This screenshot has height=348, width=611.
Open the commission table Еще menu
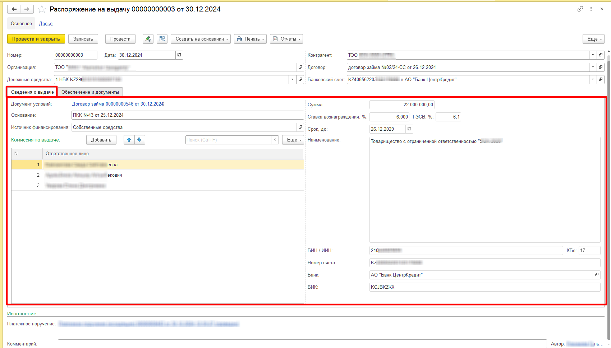coord(293,140)
